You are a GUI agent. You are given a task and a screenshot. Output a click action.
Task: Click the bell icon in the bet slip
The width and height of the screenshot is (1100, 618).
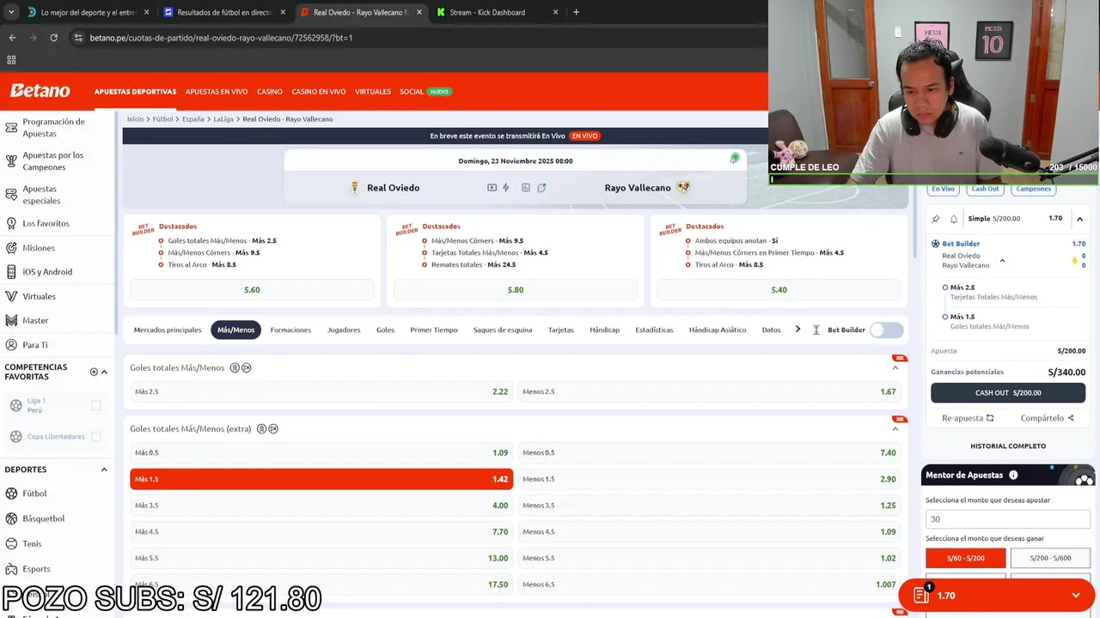(954, 219)
